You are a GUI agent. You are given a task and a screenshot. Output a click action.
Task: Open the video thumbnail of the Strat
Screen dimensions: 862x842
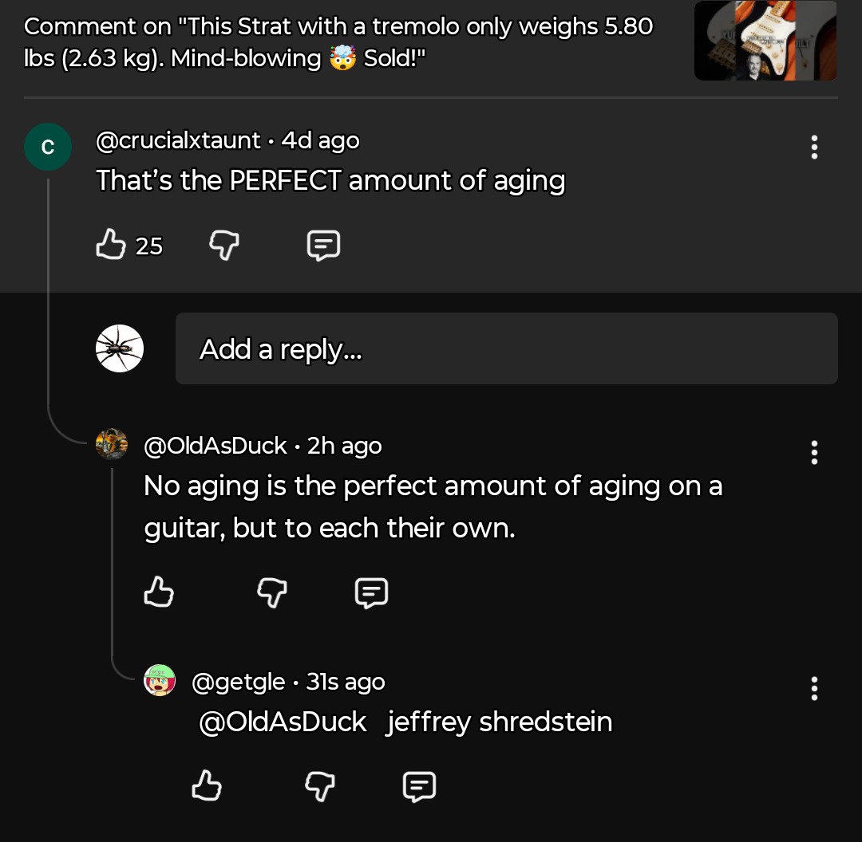tap(765, 40)
